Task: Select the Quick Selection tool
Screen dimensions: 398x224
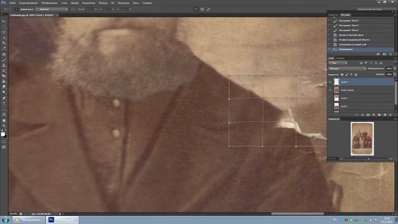Action: (4, 37)
